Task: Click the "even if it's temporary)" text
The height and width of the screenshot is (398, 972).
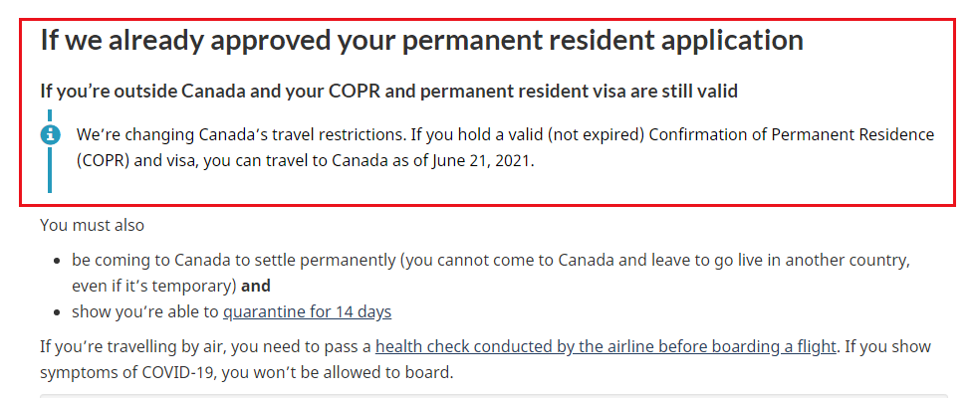Action: [x=153, y=286]
